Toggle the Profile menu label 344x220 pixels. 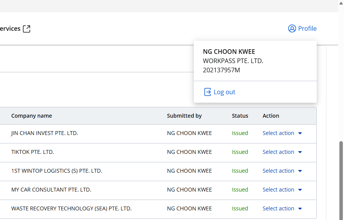pos(307,29)
